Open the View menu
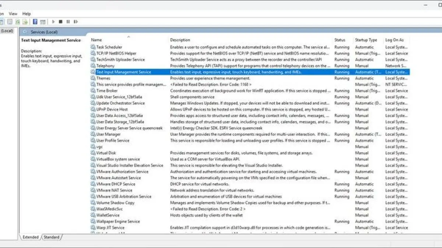 coord(13,14)
